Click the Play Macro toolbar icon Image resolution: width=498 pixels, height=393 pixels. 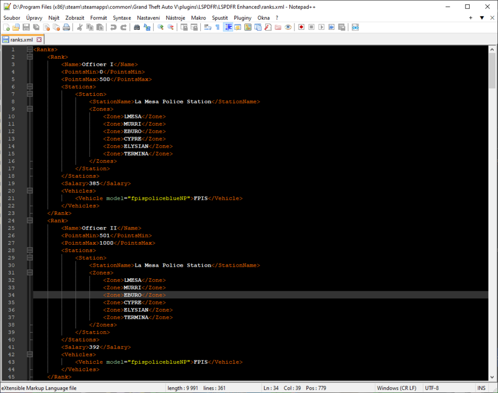[x=322, y=27]
